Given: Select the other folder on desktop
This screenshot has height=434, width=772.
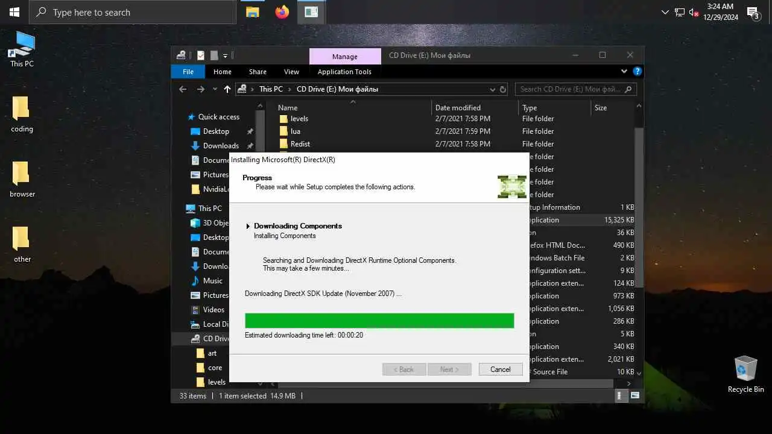Looking at the screenshot, I should click(x=22, y=245).
